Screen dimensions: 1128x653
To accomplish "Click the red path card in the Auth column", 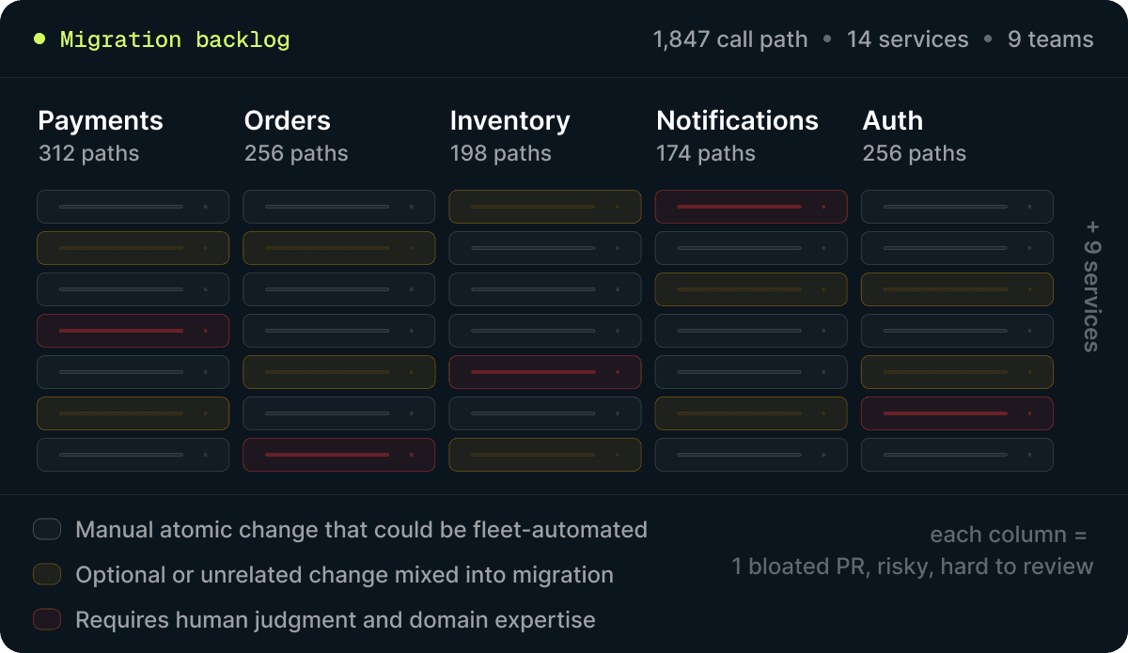I will click(957, 413).
